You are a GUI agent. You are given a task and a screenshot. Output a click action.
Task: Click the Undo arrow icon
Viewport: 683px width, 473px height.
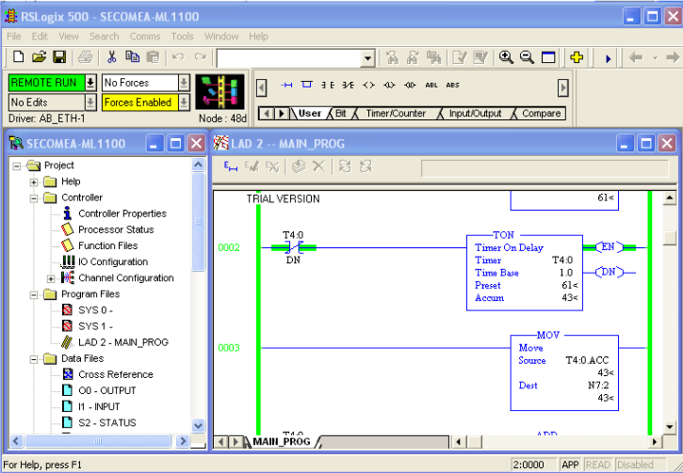click(178, 57)
